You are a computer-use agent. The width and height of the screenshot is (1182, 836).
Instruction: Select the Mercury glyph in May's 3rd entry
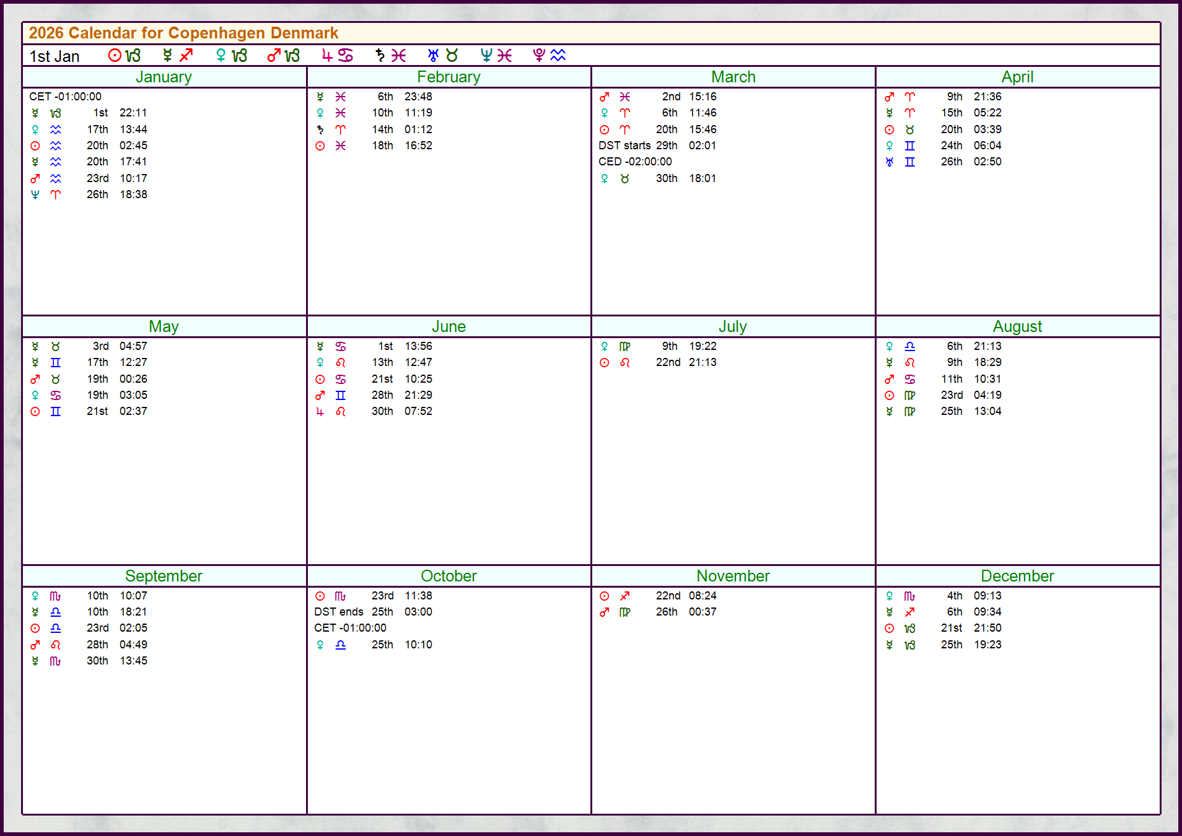pyautogui.click(x=35, y=347)
